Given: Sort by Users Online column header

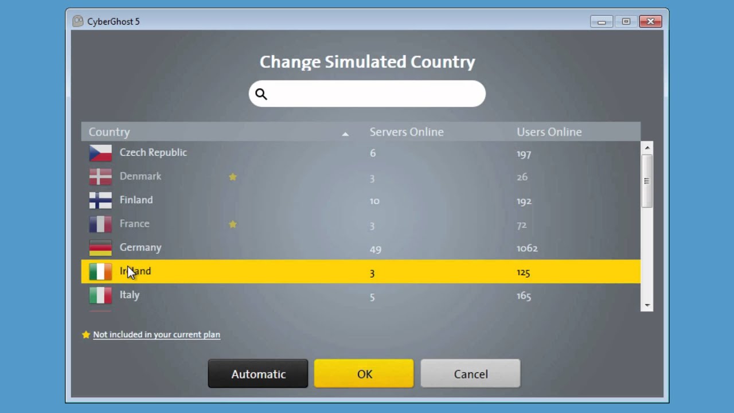Looking at the screenshot, I should tap(549, 132).
